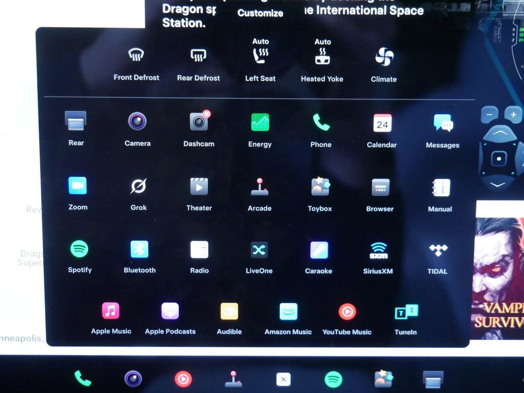Open the SiriusXM app
Screen dimensions: 524x393
click(378, 258)
